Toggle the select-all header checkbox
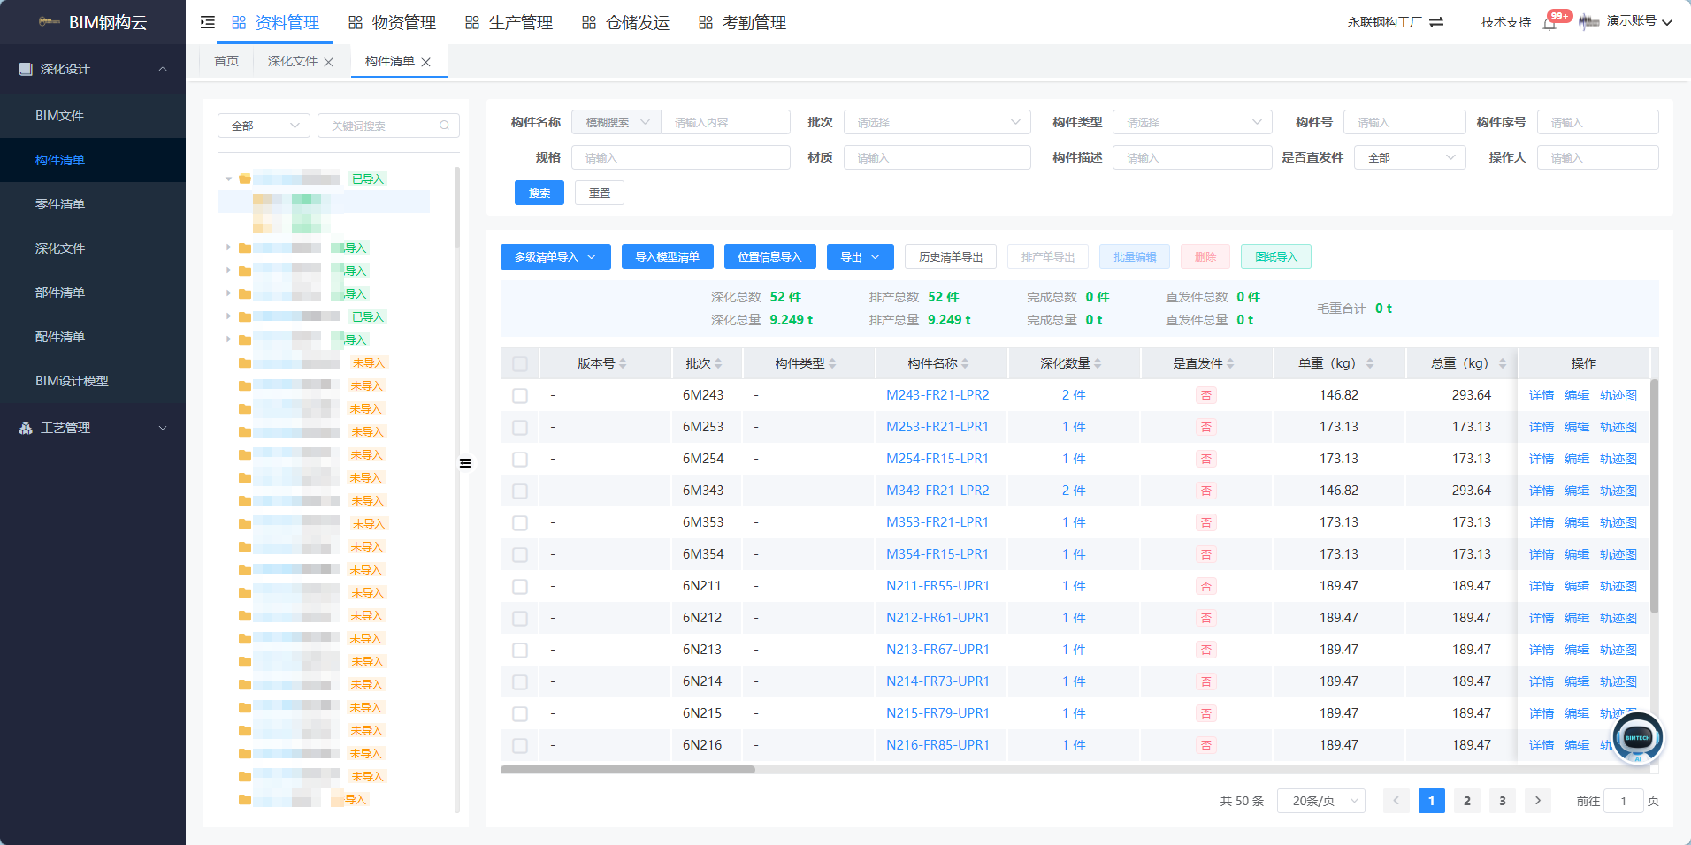Viewport: 1691px width, 845px height. tap(520, 363)
